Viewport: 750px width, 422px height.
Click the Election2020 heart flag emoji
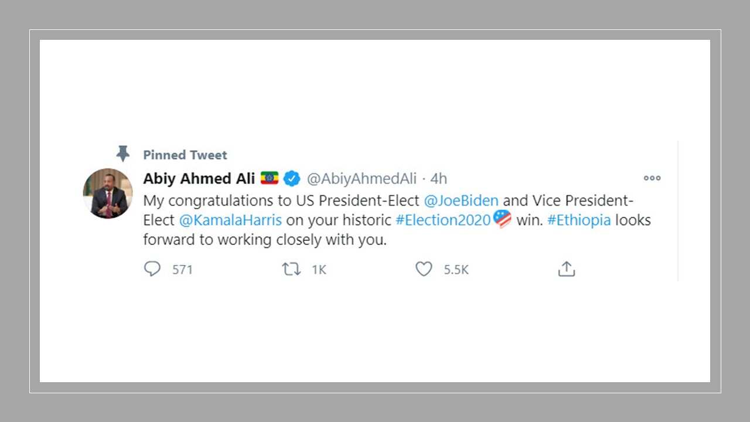(x=502, y=219)
